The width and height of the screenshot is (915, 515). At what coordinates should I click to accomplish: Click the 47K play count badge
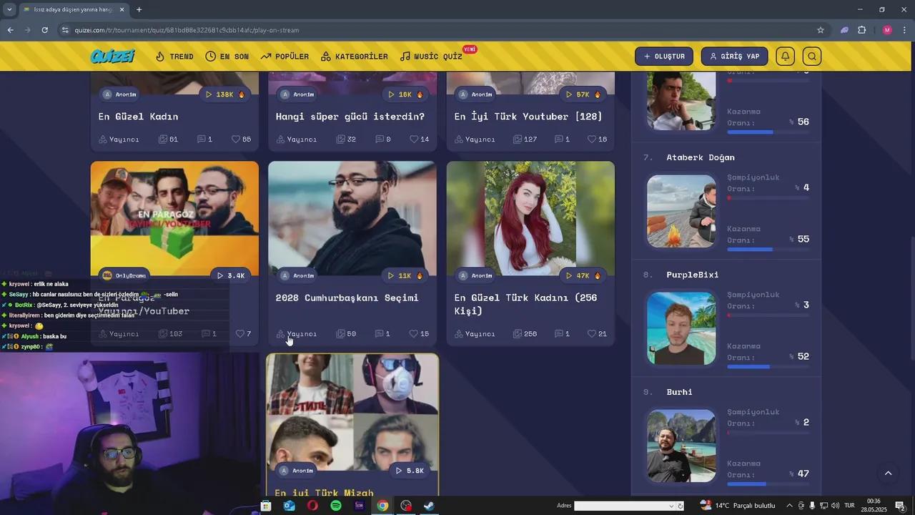[x=583, y=275]
